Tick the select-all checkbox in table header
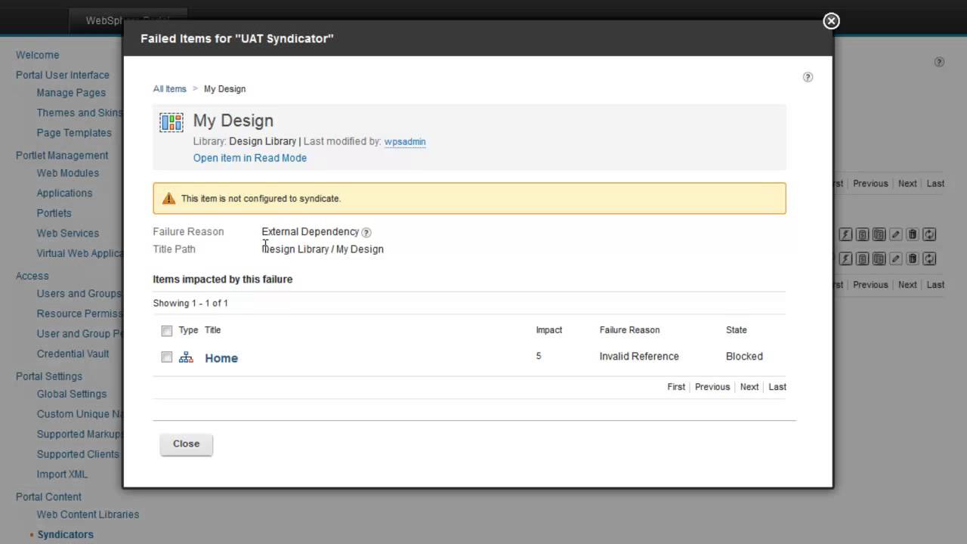Screen dimensions: 967x544 tap(167, 331)
